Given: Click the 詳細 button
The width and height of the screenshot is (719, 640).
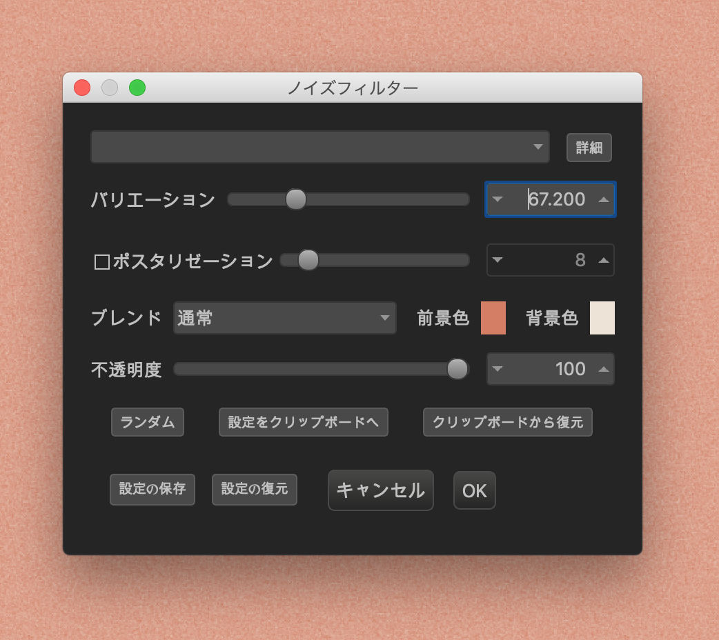Looking at the screenshot, I should tap(589, 148).
